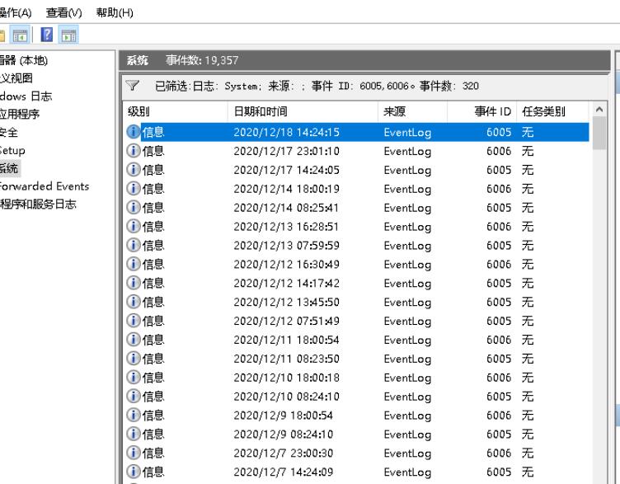Select event at 2020/12/18 14:24:15
The width and height of the screenshot is (620, 484).
pyautogui.click(x=356, y=132)
